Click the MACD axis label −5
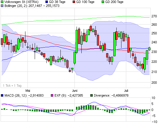This screenshot has height=128, width=163. (153, 116)
